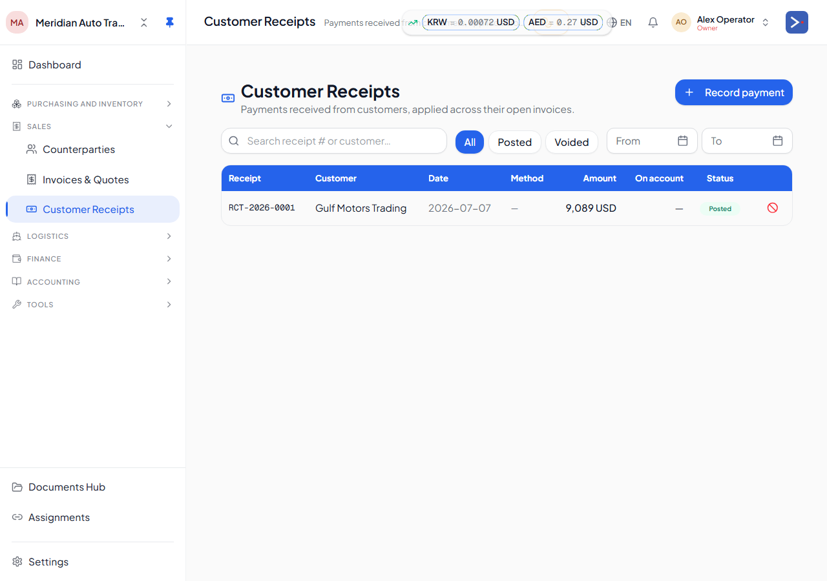Viewport: 827px width, 581px height.
Task: Open receipt RCT-2026-0001
Action: [262, 208]
